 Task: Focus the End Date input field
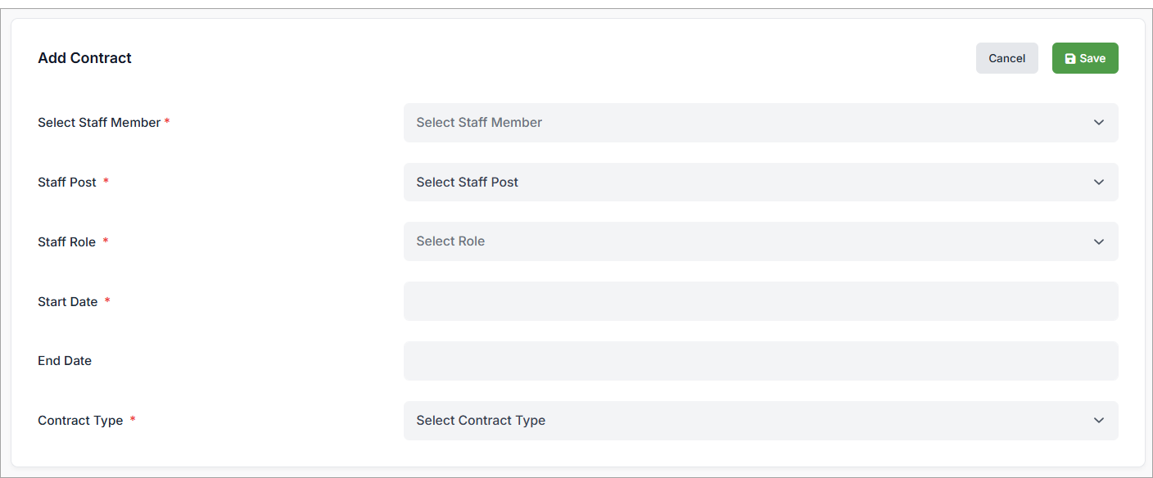760,361
